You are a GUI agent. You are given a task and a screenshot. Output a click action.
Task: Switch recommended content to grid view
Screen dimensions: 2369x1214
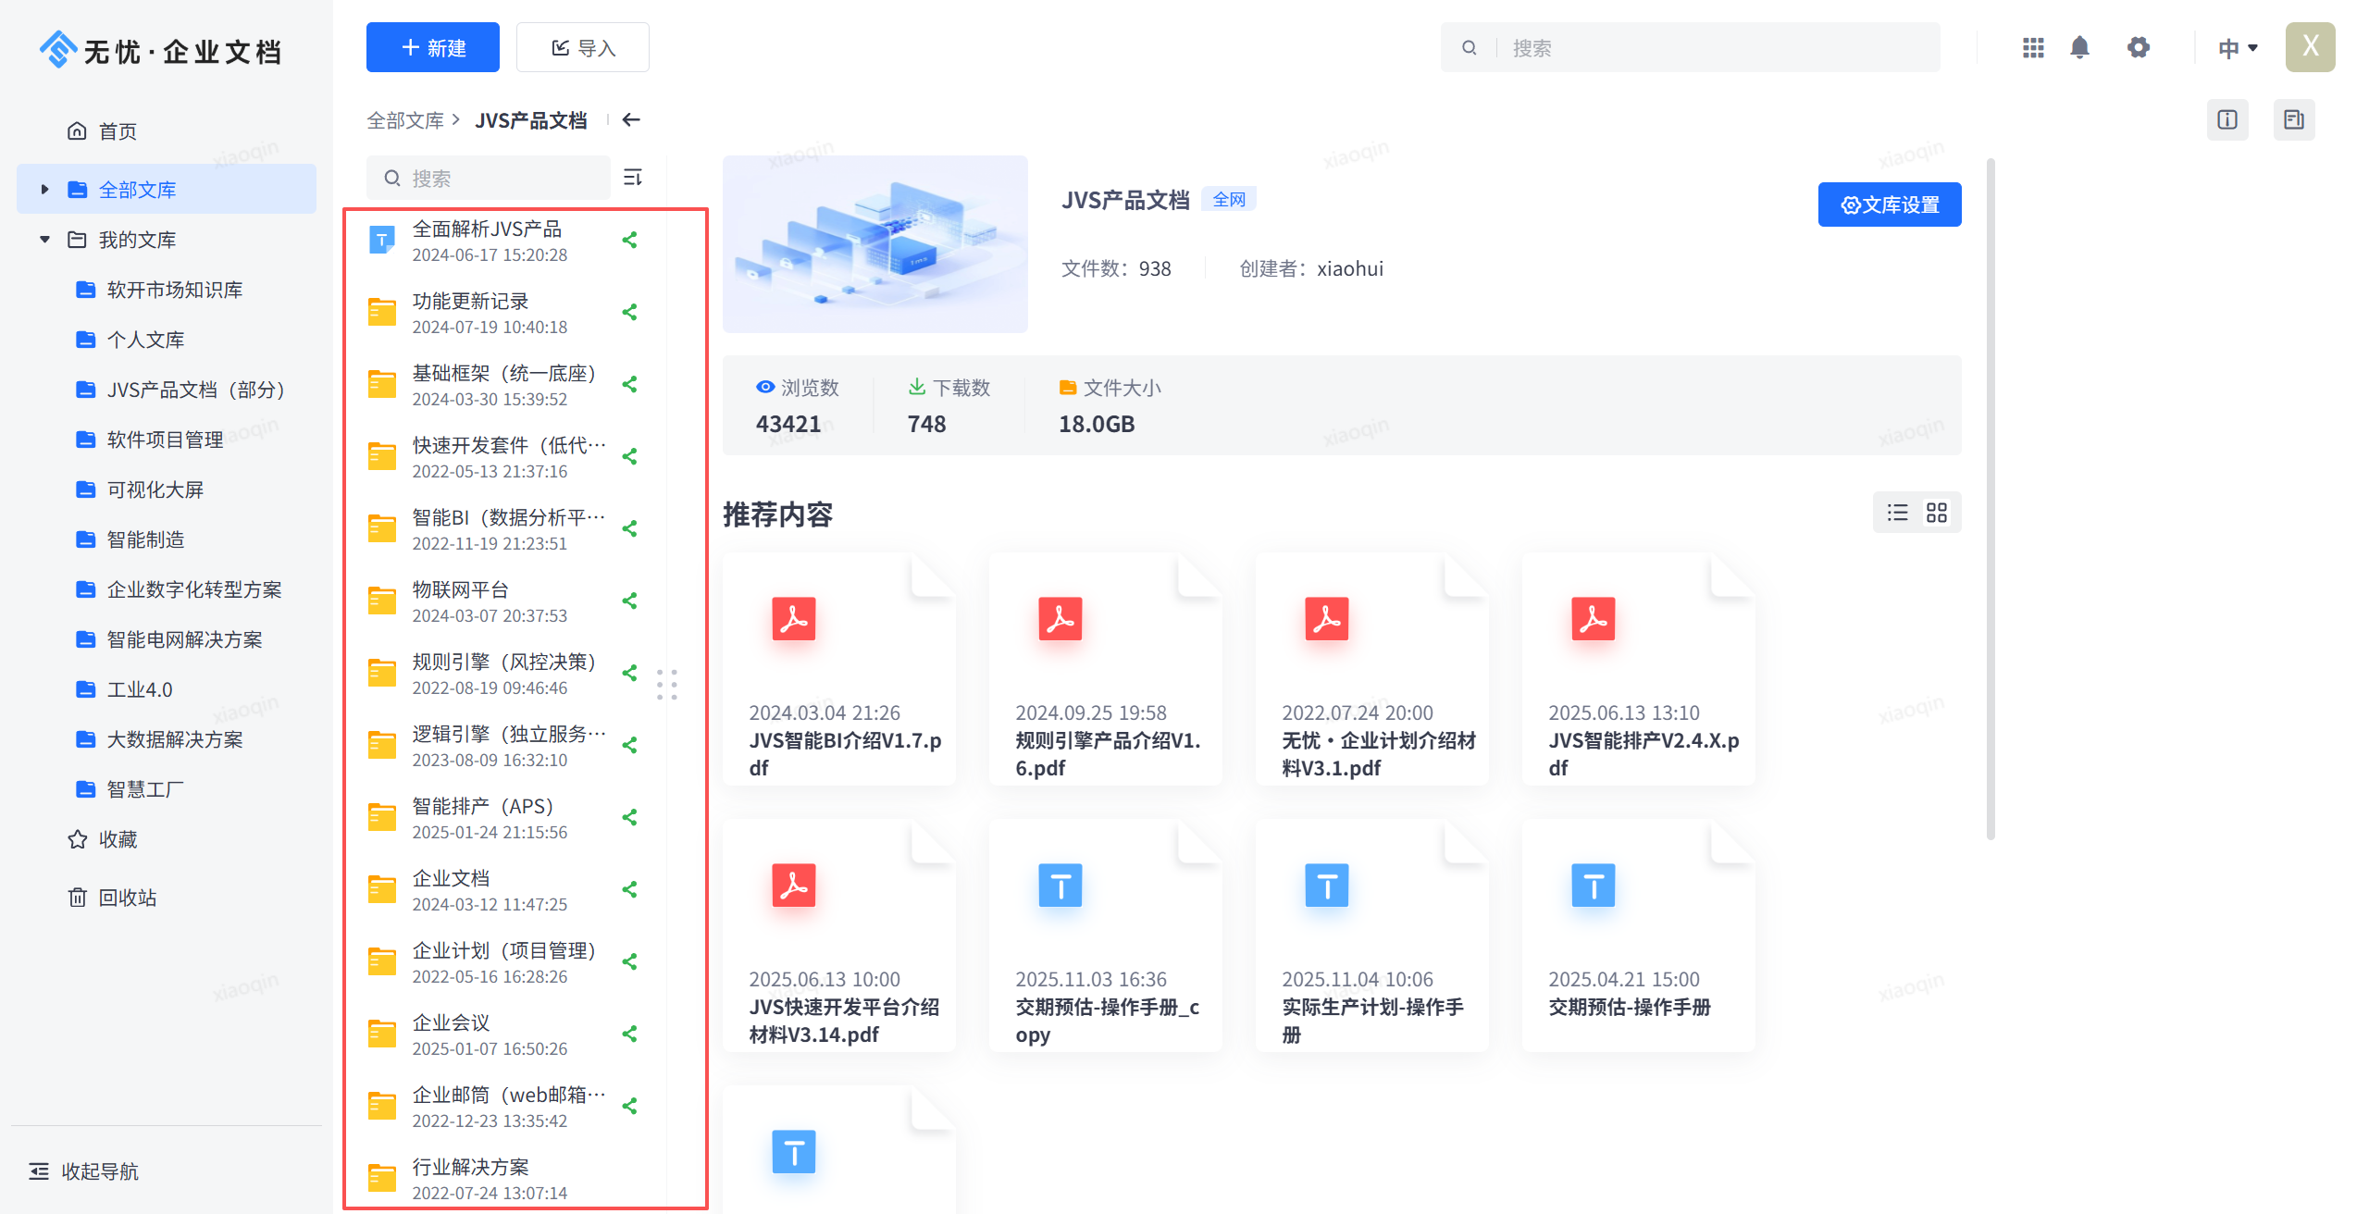click(x=1937, y=513)
